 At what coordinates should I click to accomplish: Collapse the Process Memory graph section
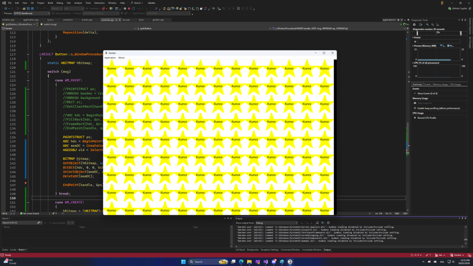tap(413, 46)
